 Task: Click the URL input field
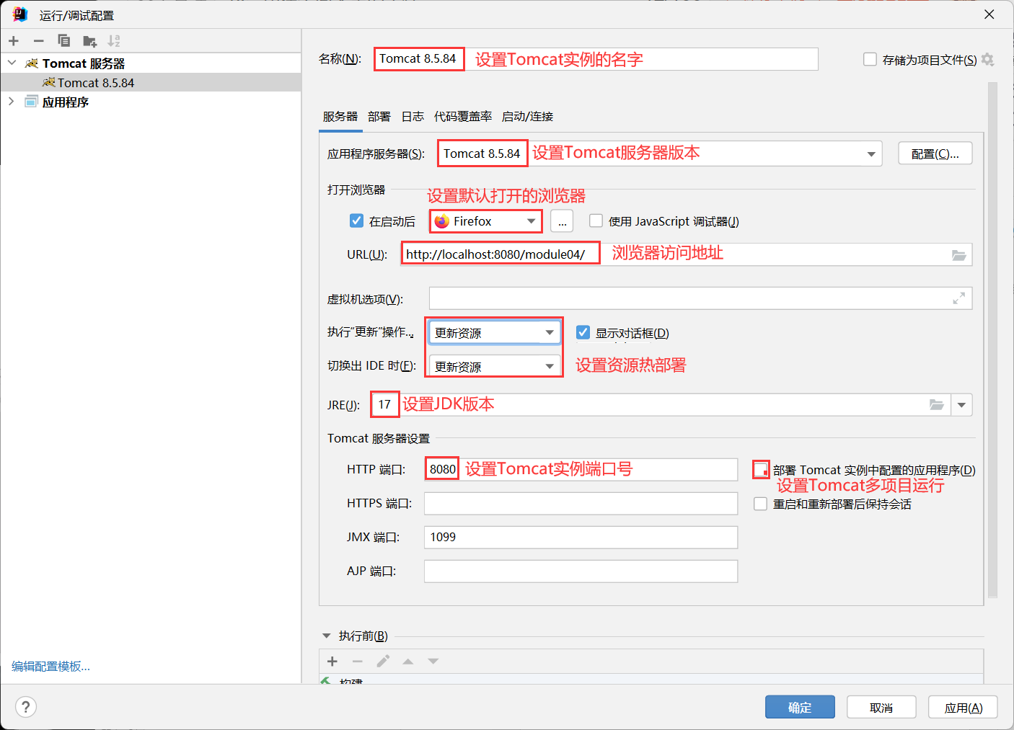[686, 254]
